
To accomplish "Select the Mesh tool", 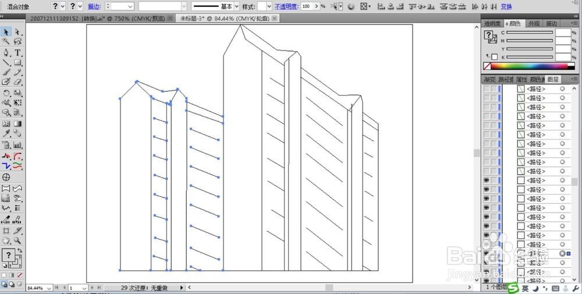I will (x=6, y=124).
